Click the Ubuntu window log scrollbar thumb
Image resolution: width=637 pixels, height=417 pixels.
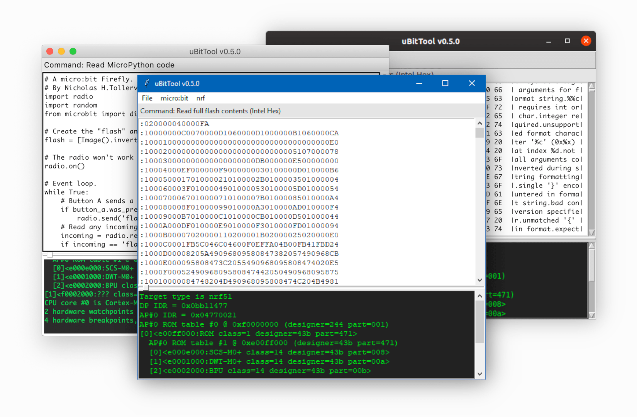pyautogui.click(x=591, y=265)
